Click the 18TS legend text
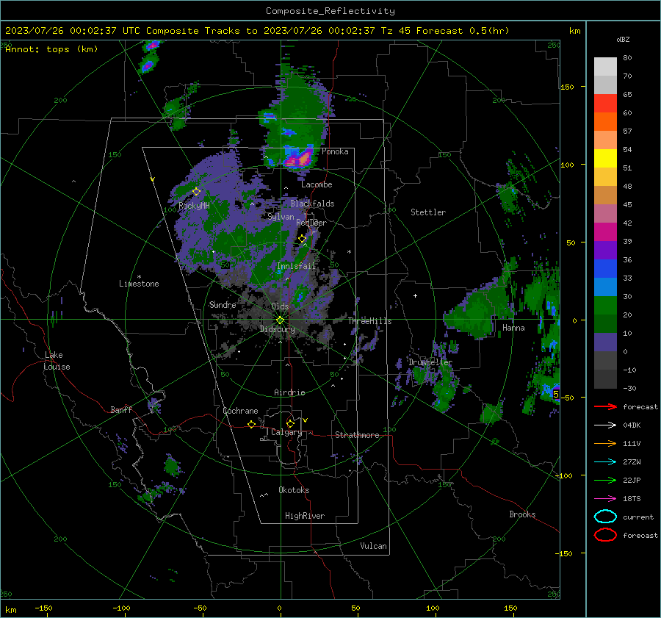This screenshot has height=618, width=661. tap(632, 499)
